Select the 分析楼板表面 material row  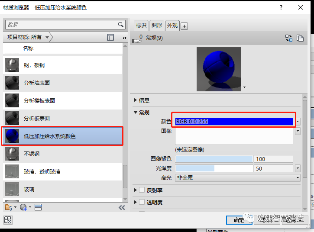pyautogui.click(x=63, y=100)
